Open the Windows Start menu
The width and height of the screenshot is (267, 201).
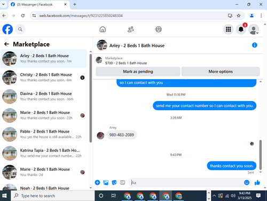point(4,196)
